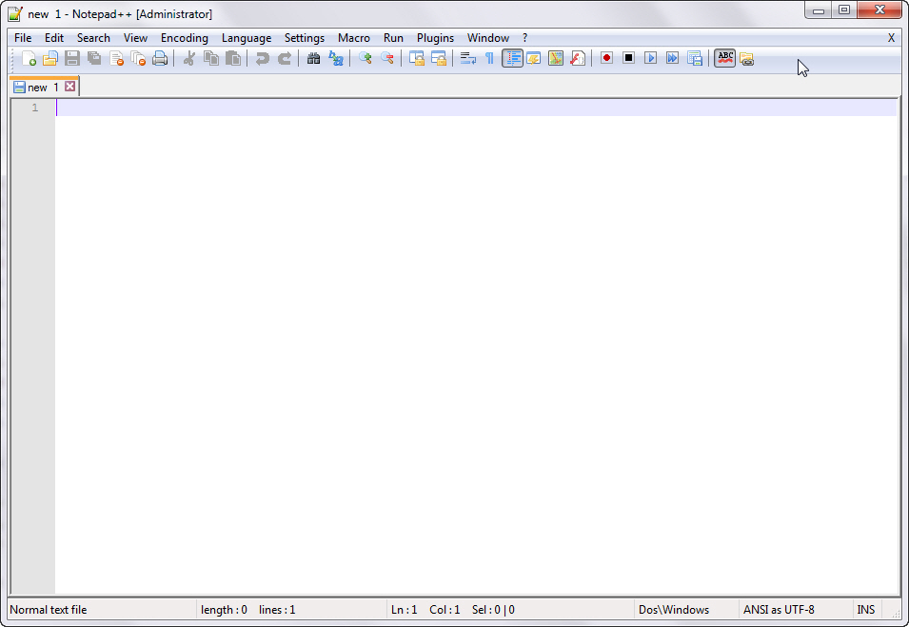Open the Run menu
Screen dimensions: 909x627
[393, 38]
